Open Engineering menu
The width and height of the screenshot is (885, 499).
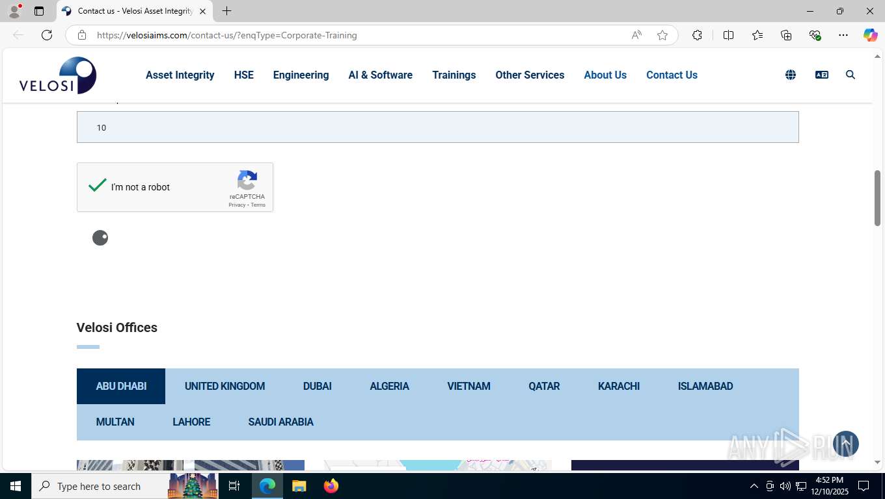click(301, 75)
